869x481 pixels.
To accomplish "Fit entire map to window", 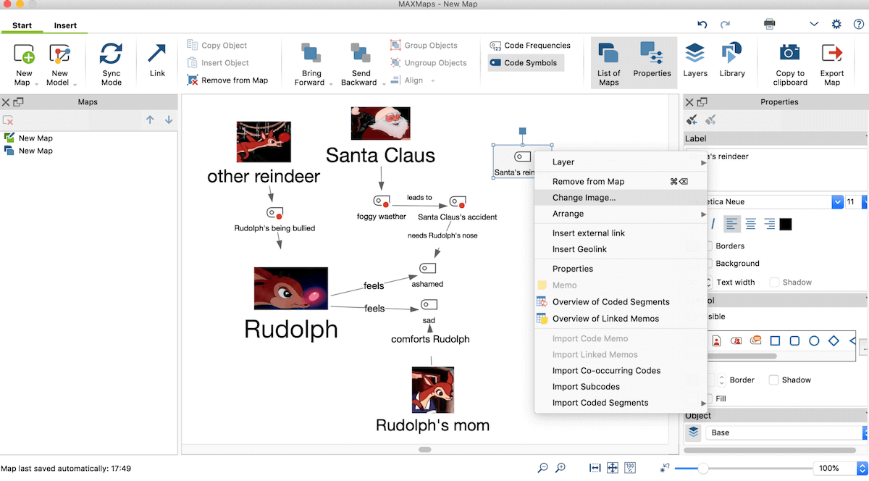I will click(612, 468).
